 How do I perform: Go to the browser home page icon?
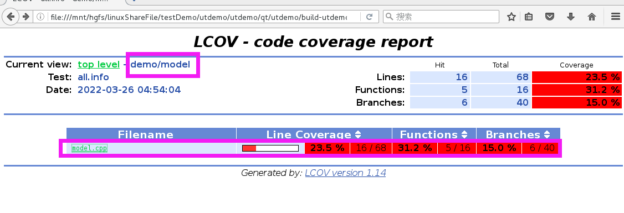coord(592,17)
